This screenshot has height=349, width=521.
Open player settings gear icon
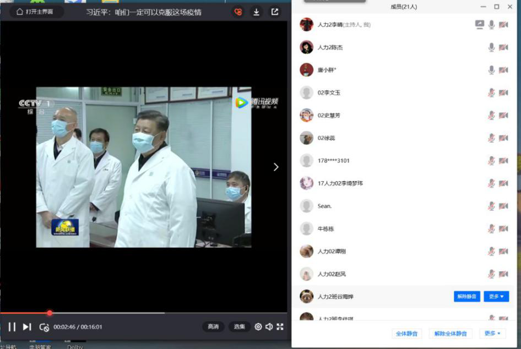pos(258,327)
